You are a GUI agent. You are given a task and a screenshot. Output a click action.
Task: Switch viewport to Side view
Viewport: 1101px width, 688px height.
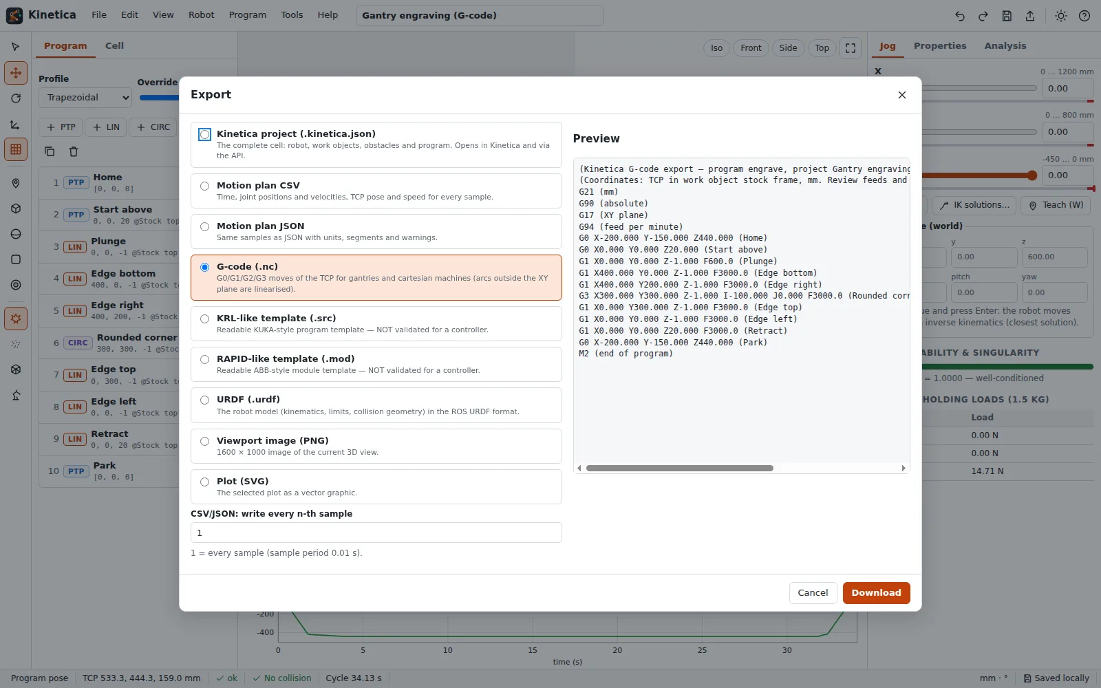tap(788, 48)
